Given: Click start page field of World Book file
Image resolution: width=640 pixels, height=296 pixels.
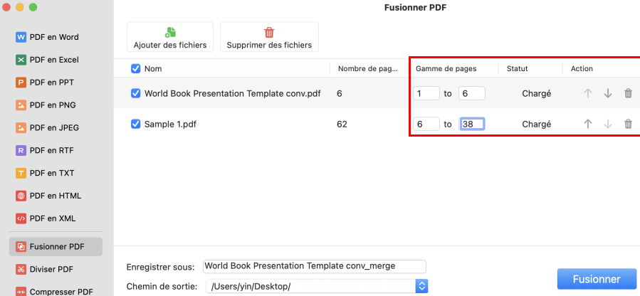Looking at the screenshot, I should pyautogui.click(x=426, y=93).
